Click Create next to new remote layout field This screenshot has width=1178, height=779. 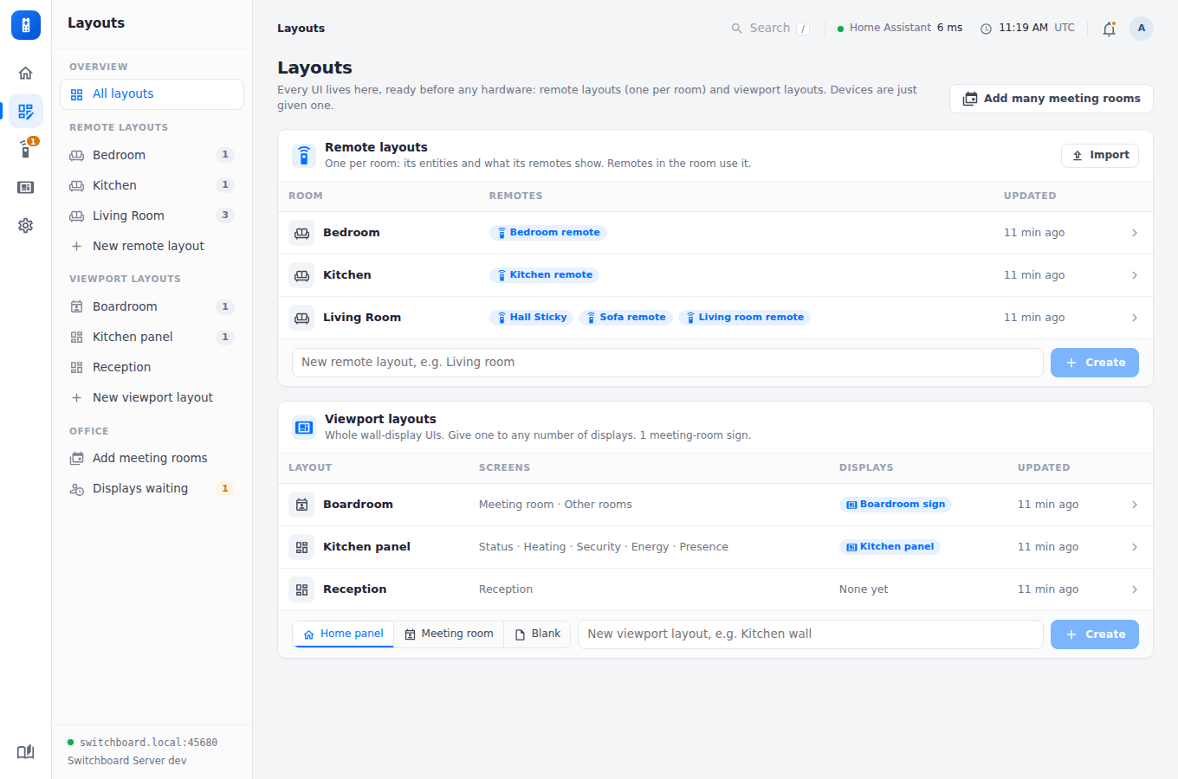(1095, 363)
